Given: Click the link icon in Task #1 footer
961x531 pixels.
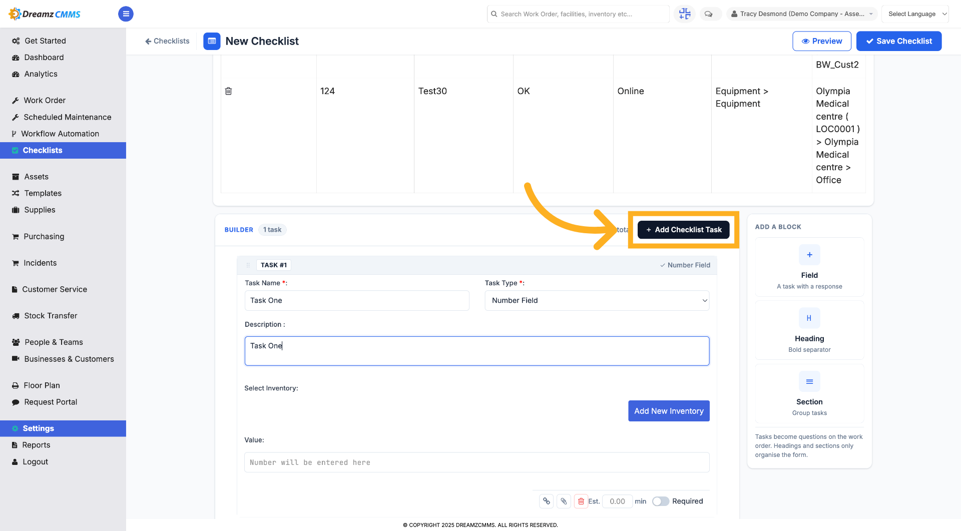Looking at the screenshot, I should (x=546, y=501).
